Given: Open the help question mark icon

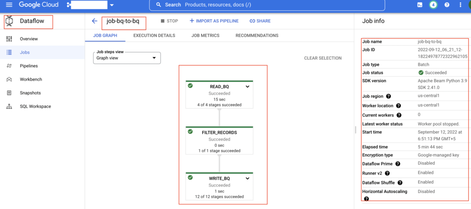Looking at the screenshot, I should point(447,5).
